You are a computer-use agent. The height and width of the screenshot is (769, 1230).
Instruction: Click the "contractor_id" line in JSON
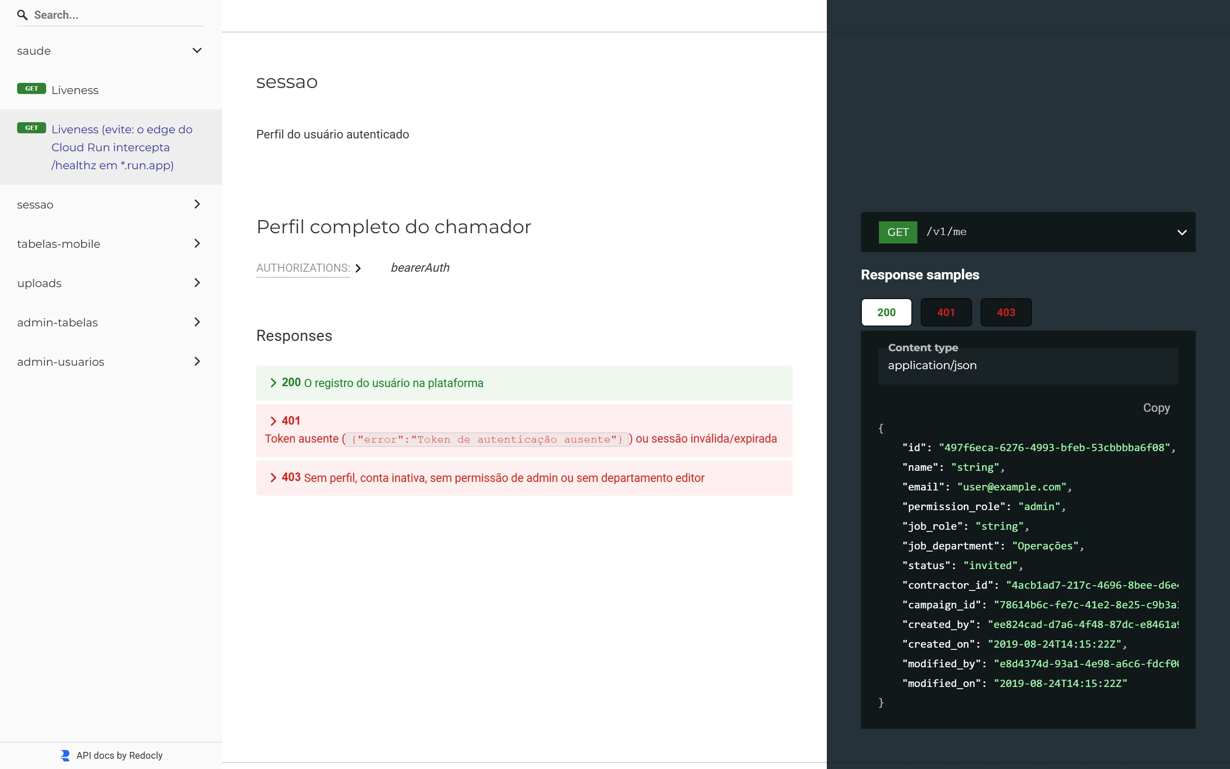pyautogui.click(x=1040, y=585)
